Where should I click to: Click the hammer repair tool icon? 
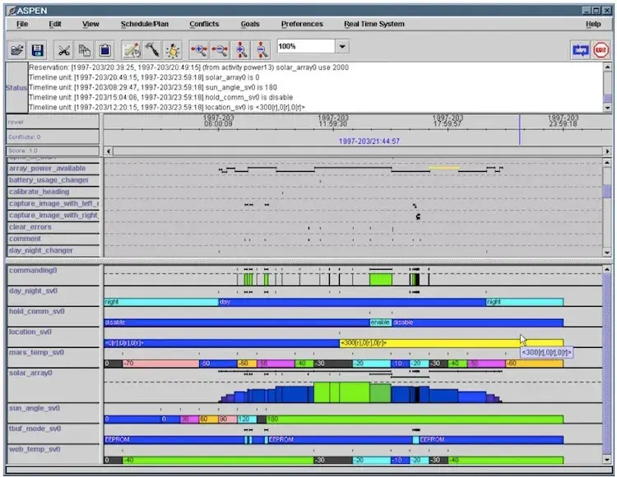(152, 50)
